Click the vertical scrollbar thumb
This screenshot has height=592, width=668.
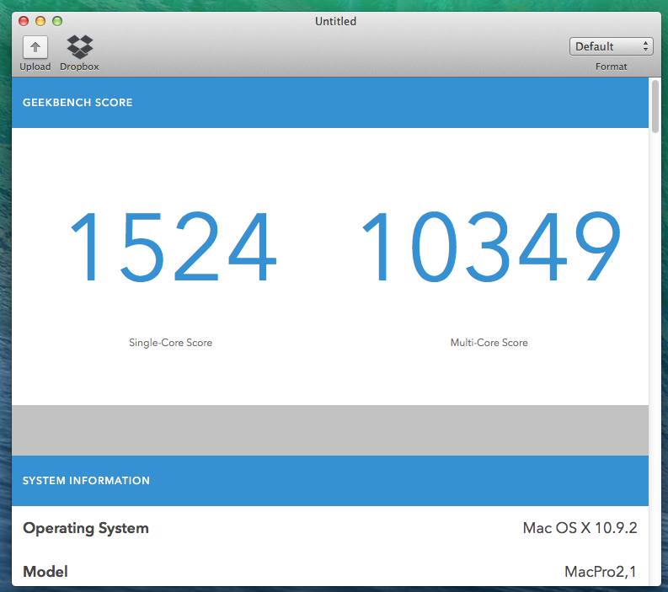655,106
